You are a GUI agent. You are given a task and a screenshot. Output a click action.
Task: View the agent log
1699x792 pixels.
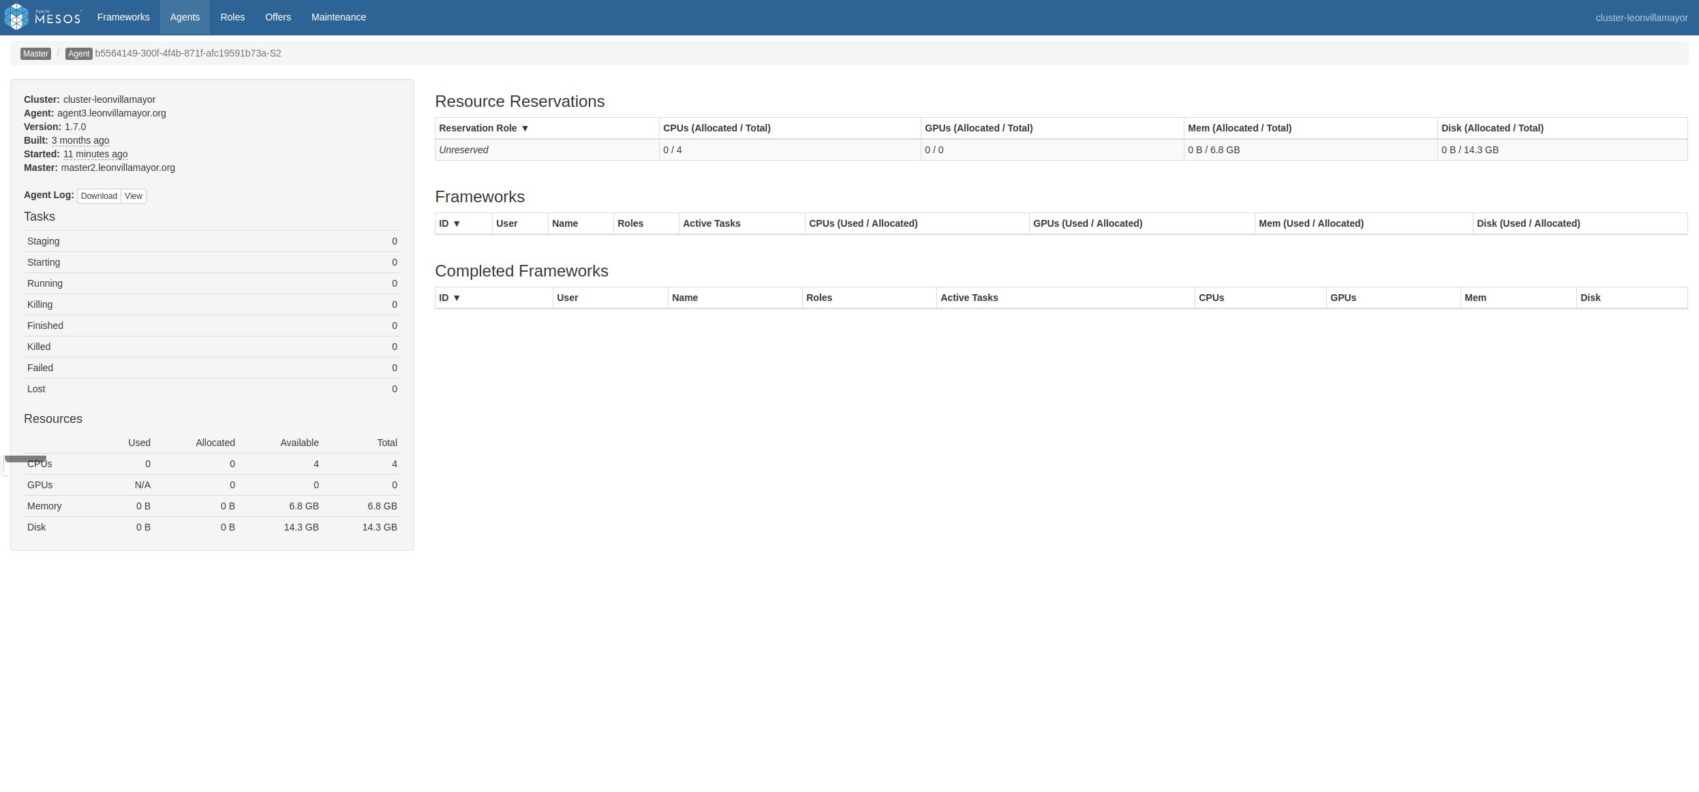coord(134,196)
